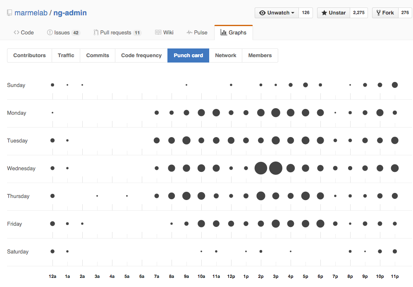Screen dimensions: 413x287
Task: Click Tuesday 11p commit dot
Action: [x=394, y=140]
